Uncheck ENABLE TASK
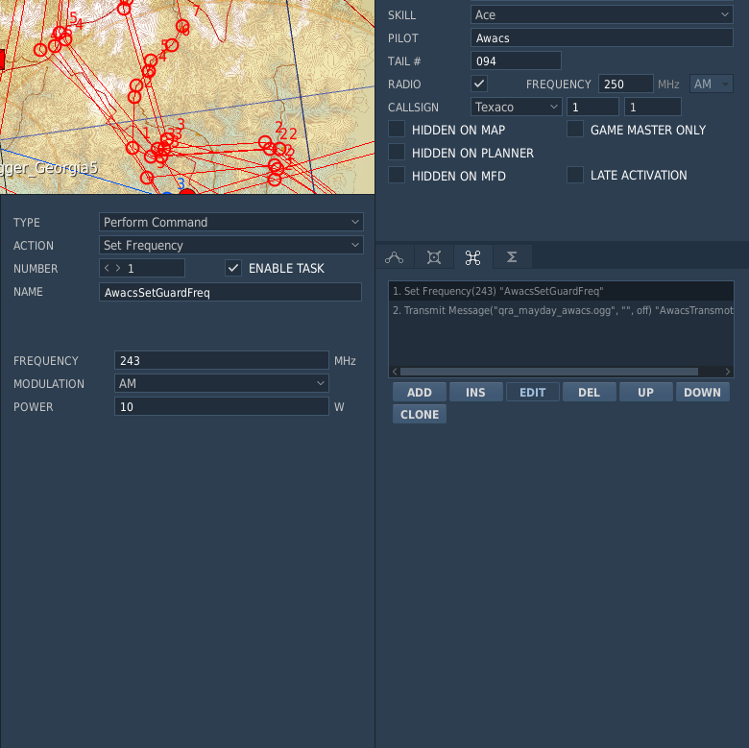This screenshot has height=748, width=749. pos(233,268)
